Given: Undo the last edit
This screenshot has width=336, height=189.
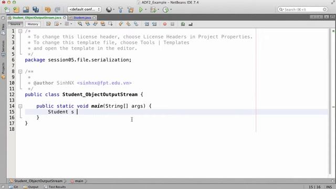Looking at the screenshot, I should coord(48,9).
